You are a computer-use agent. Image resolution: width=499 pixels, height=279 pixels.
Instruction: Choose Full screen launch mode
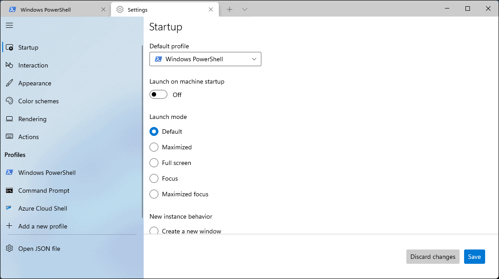click(x=154, y=163)
